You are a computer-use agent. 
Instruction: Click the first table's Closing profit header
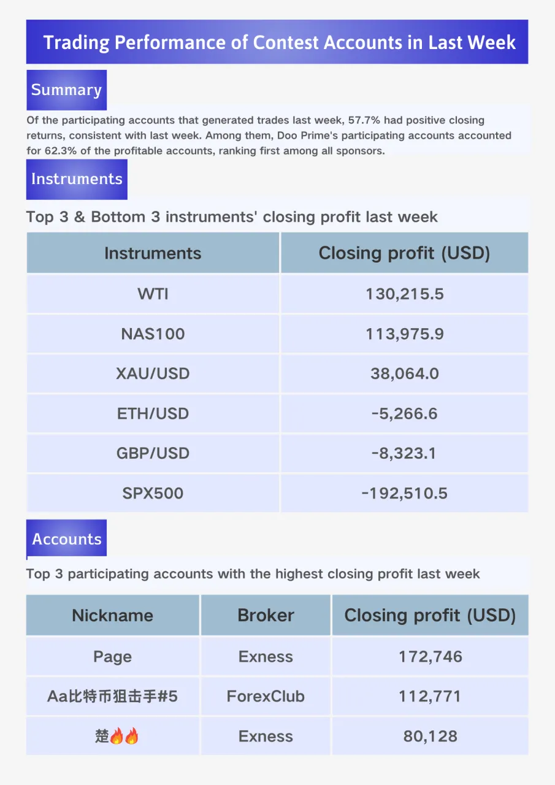click(x=405, y=253)
